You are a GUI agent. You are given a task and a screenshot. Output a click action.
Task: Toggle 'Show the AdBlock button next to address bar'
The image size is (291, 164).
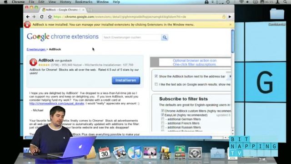click(x=156, y=76)
